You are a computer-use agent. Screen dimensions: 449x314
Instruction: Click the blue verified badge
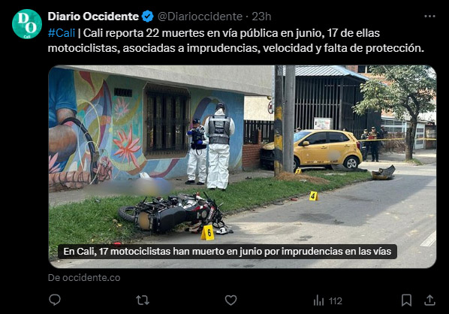click(148, 17)
